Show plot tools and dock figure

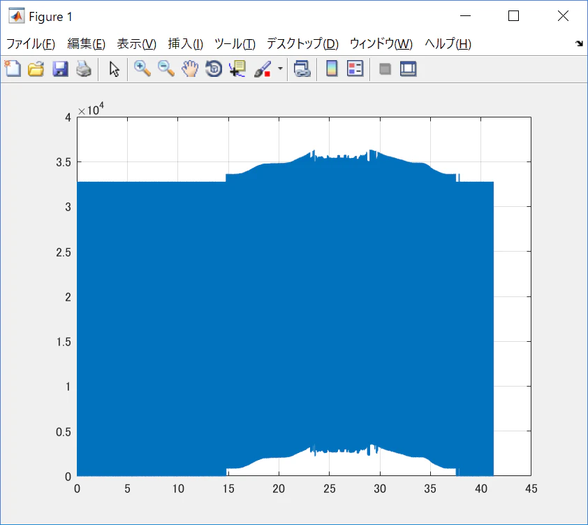409,69
